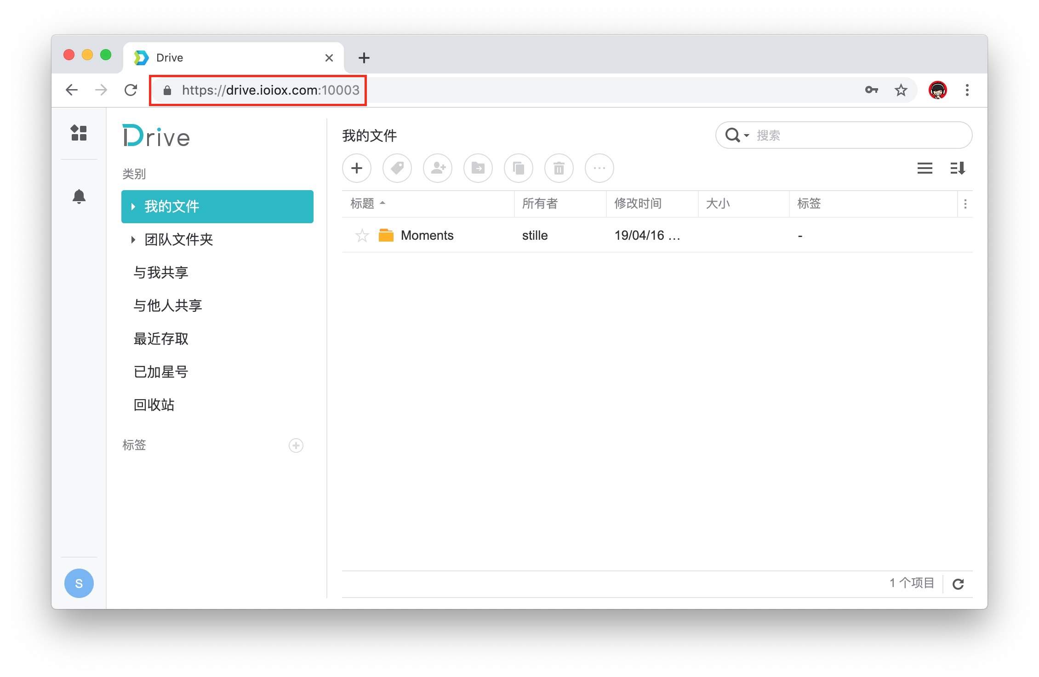
Task: Star the Moments folder
Action: pos(362,236)
